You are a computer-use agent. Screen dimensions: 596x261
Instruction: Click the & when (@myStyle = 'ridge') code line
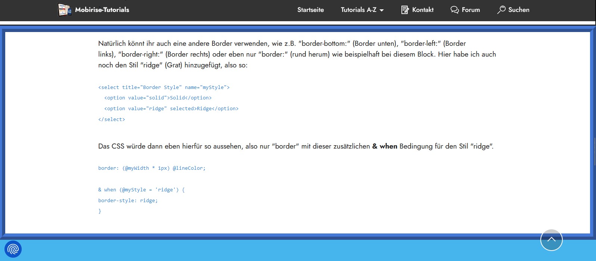(x=141, y=190)
